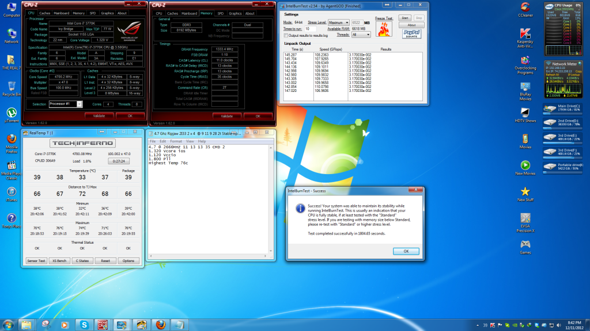Switch to Mainboard tab in CPU-Z processor window
The image size is (590, 331).
[61, 13]
